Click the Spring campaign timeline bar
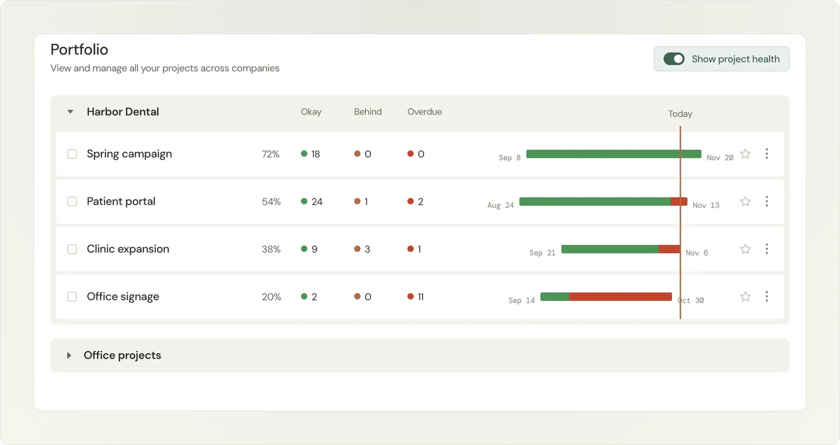 (614, 154)
